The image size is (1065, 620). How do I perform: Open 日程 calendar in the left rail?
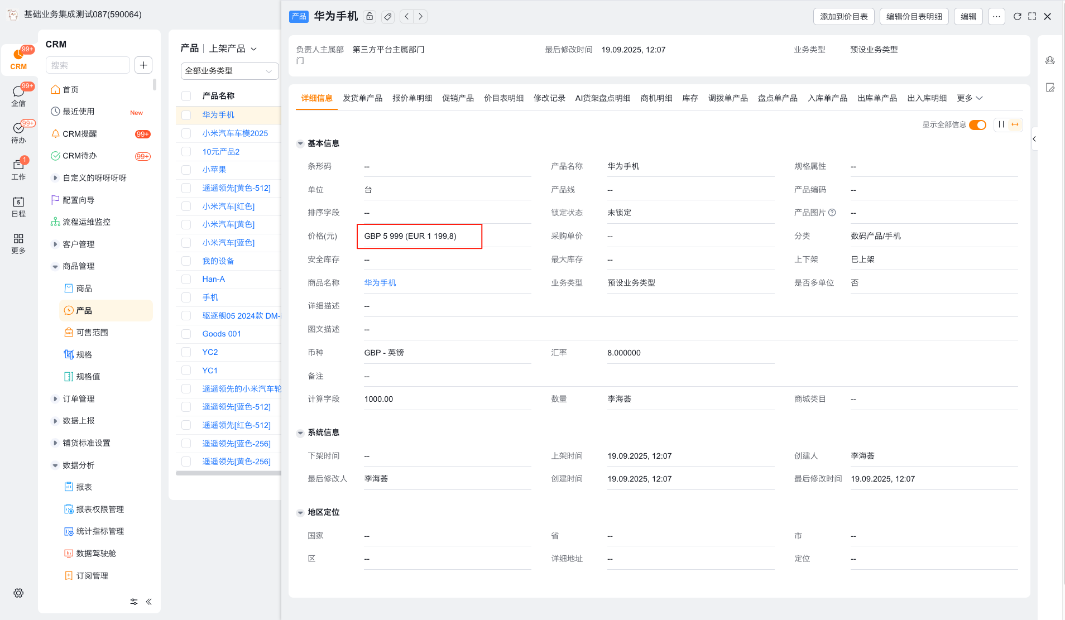(18, 206)
